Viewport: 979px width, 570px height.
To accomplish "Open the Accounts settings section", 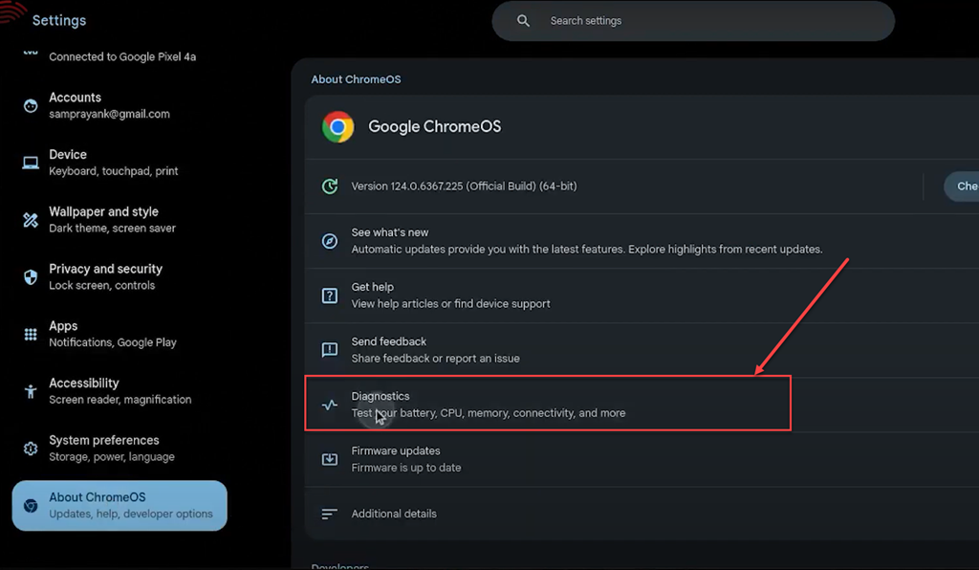I will tap(120, 105).
